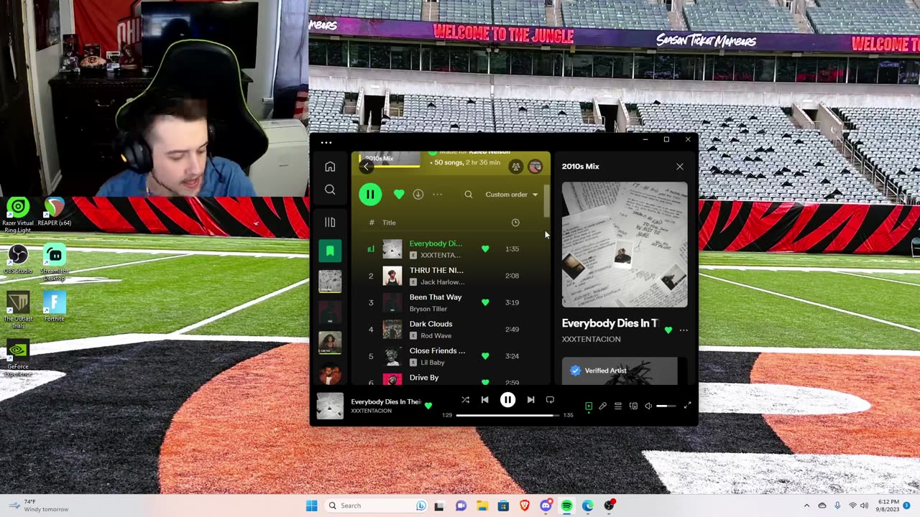Open the user profile avatar menu
Screen dimensions: 920x517
[x=535, y=167]
